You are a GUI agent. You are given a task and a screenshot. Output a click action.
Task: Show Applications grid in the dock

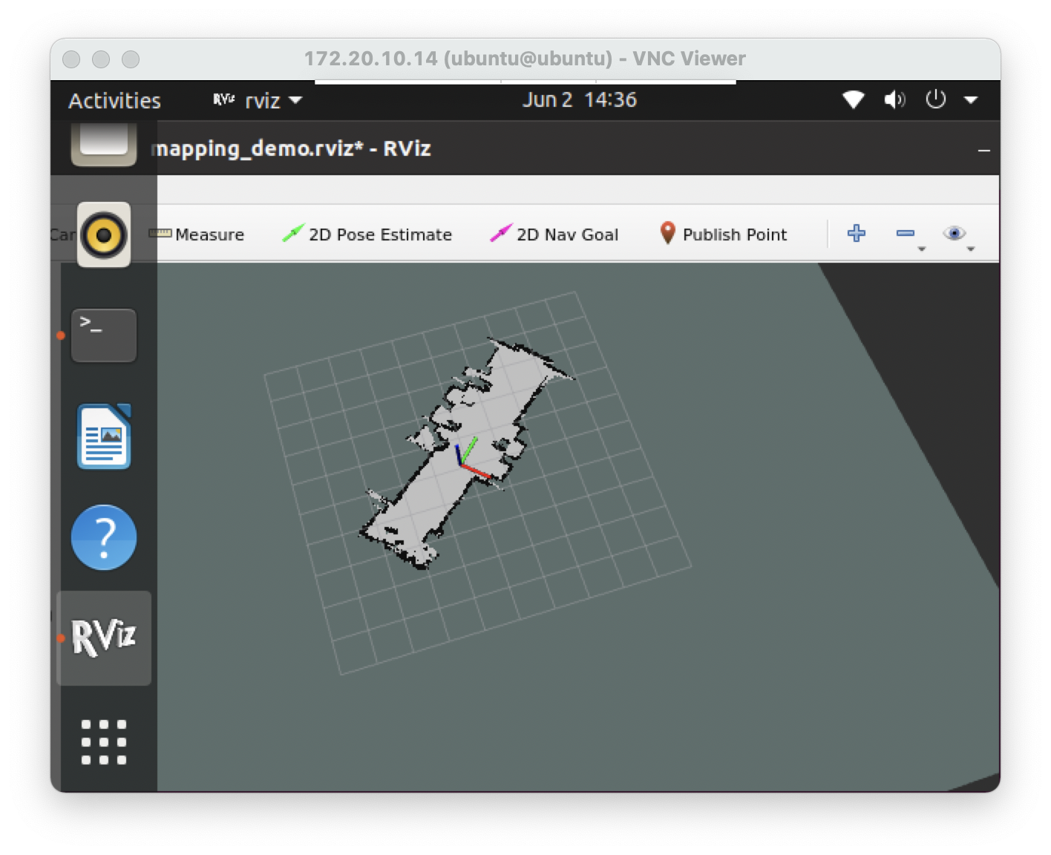pos(104,741)
